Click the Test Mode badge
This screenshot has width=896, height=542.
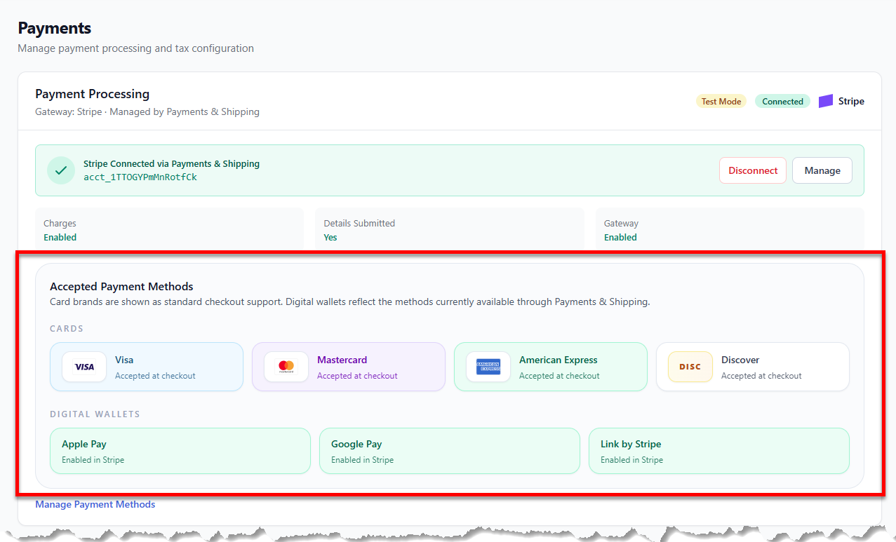pos(721,101)
